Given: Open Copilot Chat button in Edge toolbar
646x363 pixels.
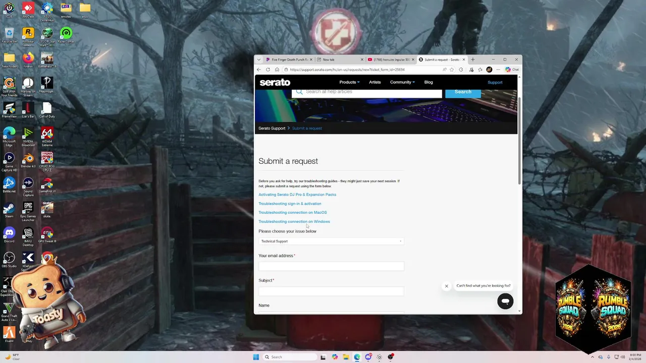Looking at the screenshot, I should pyautogui.click(x=512, y=70).
